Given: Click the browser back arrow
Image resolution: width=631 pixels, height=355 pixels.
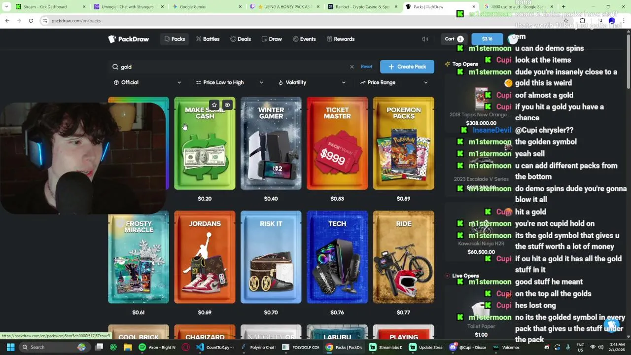Looking at the screenshot, I should pos(7,21).
